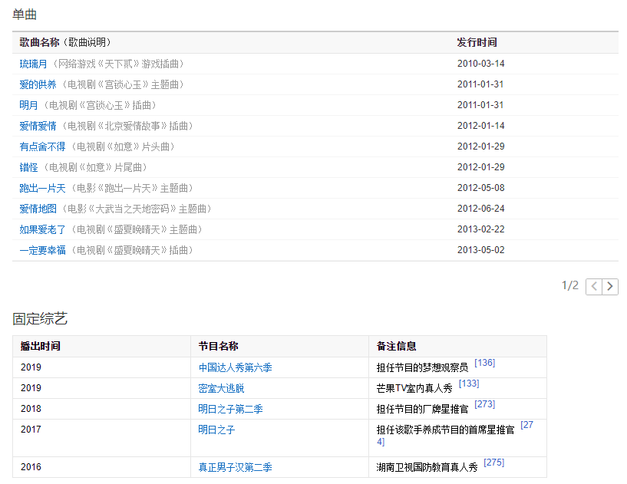The height and width of the screenshot is (484, 627).
Task: Click the 跑出一片天 song link
Action: click(x=42, y=188)
